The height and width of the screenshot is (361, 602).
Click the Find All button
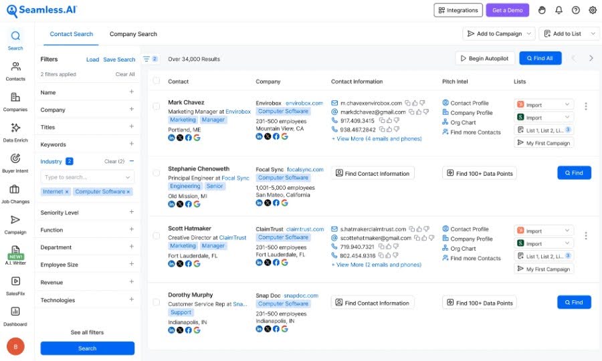click(x=540, y=58)
